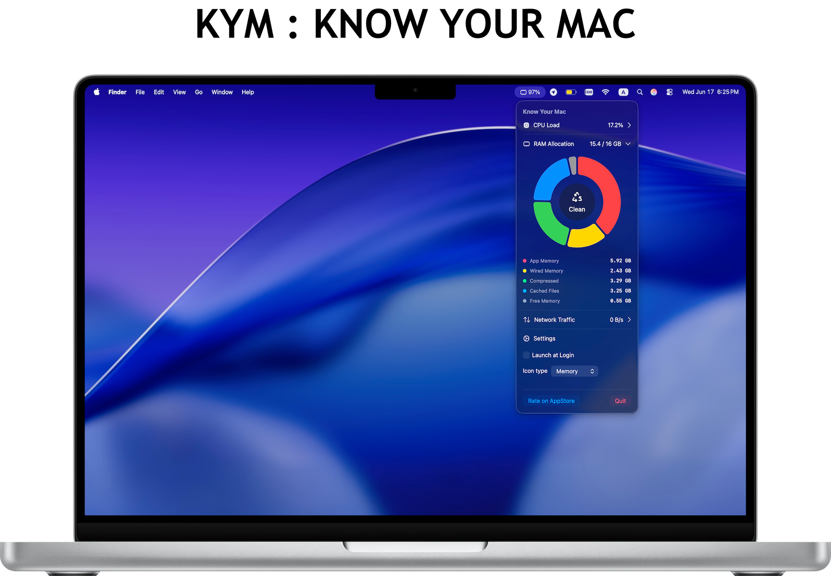Image resolution: width=831 pixels, height=576 pixels.
Task: Click the 'CPU Load' label
Action: point(546,125)
